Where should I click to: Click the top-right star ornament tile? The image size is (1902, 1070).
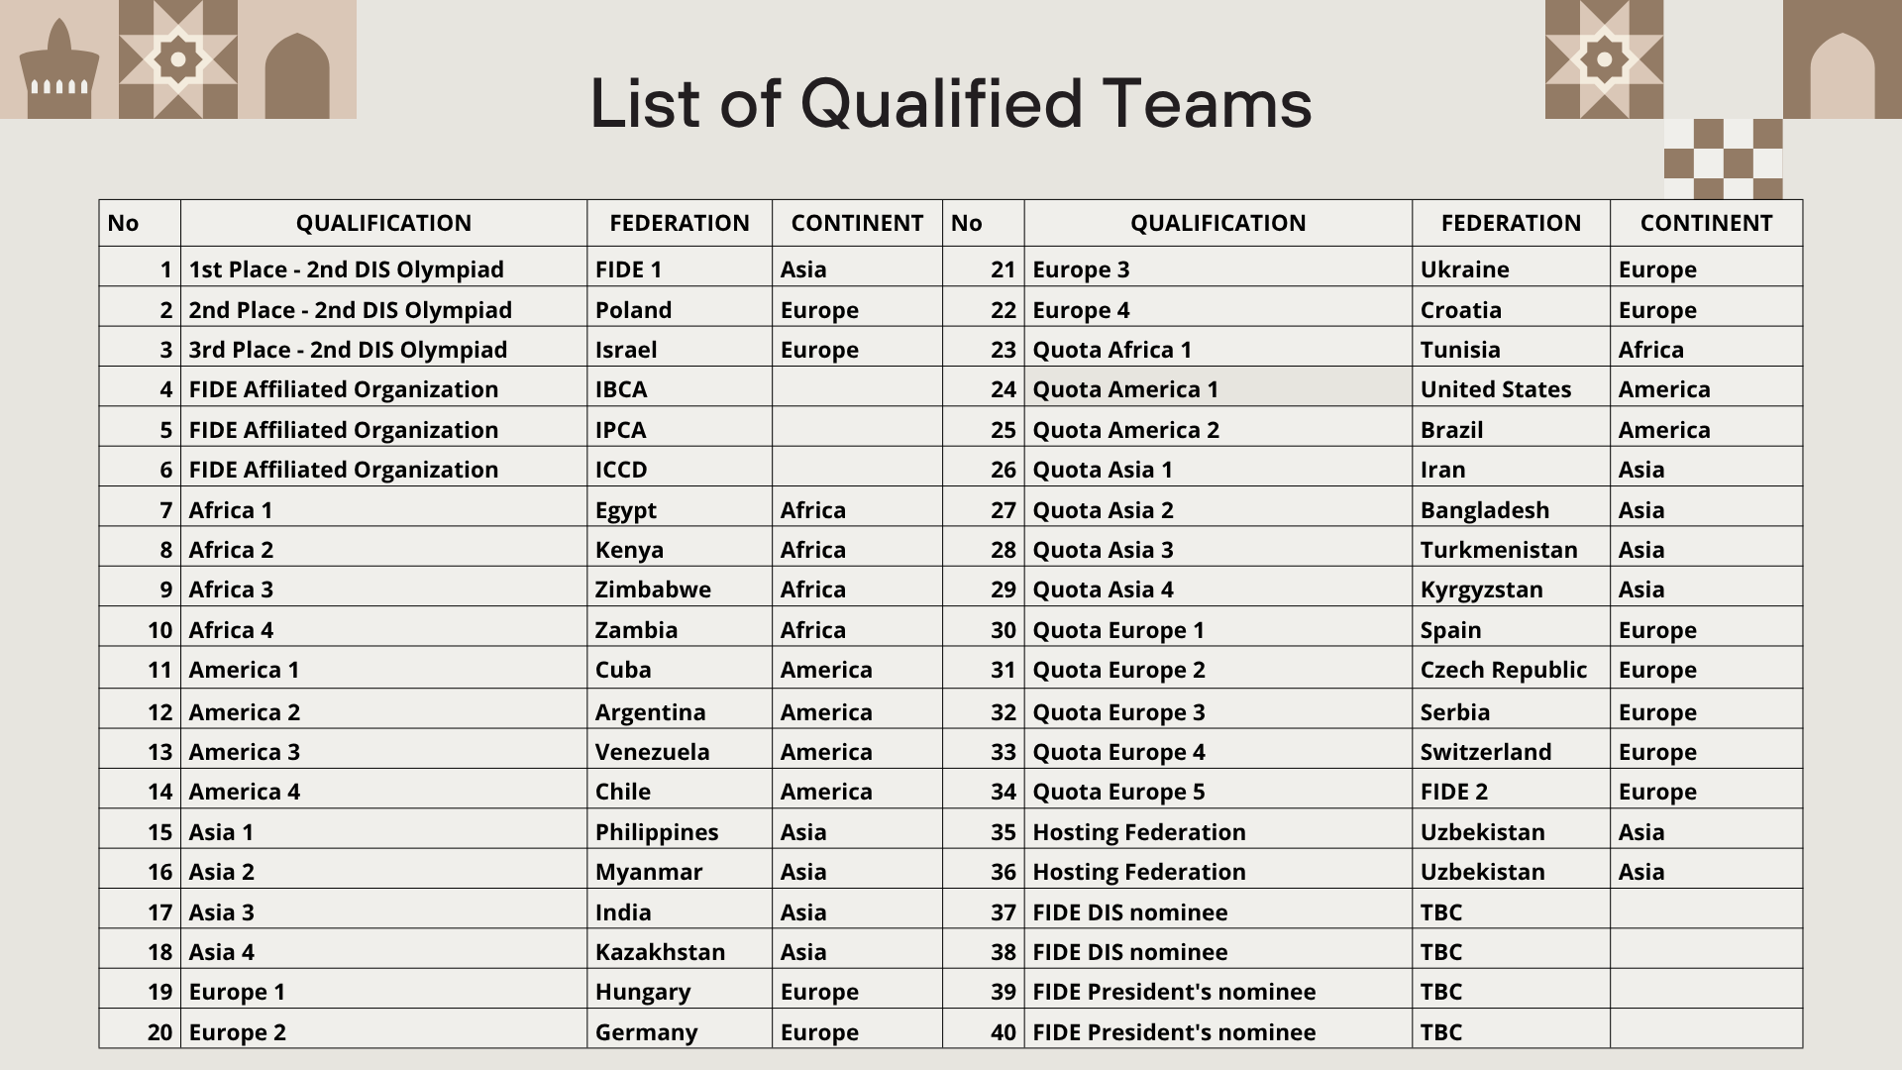tap(1604, 59)
